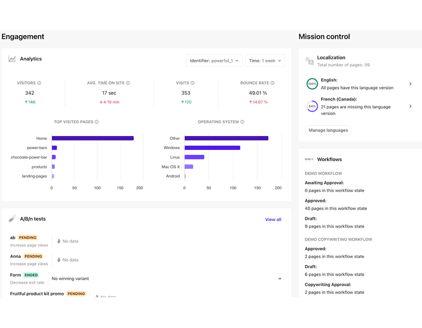The width and height of the screenshot is (422, 328).
Task: Click the Analytics chart icon
Action: click(12, 59)
